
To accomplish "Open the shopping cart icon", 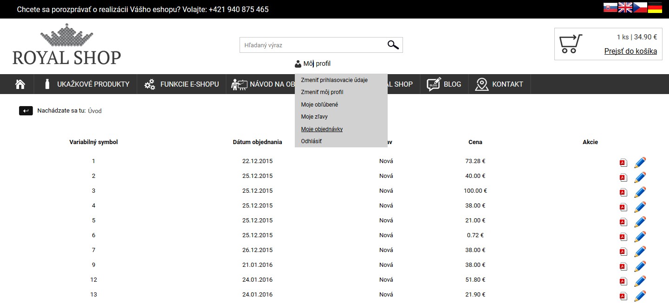I will 570,44.
